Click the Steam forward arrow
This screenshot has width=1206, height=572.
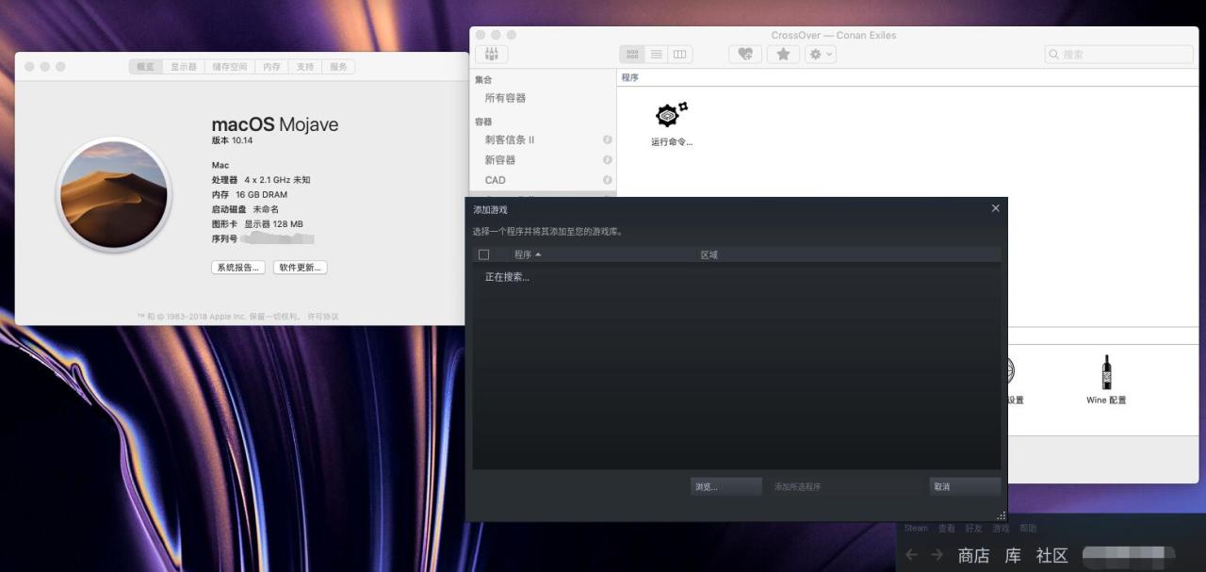point(937,555)
